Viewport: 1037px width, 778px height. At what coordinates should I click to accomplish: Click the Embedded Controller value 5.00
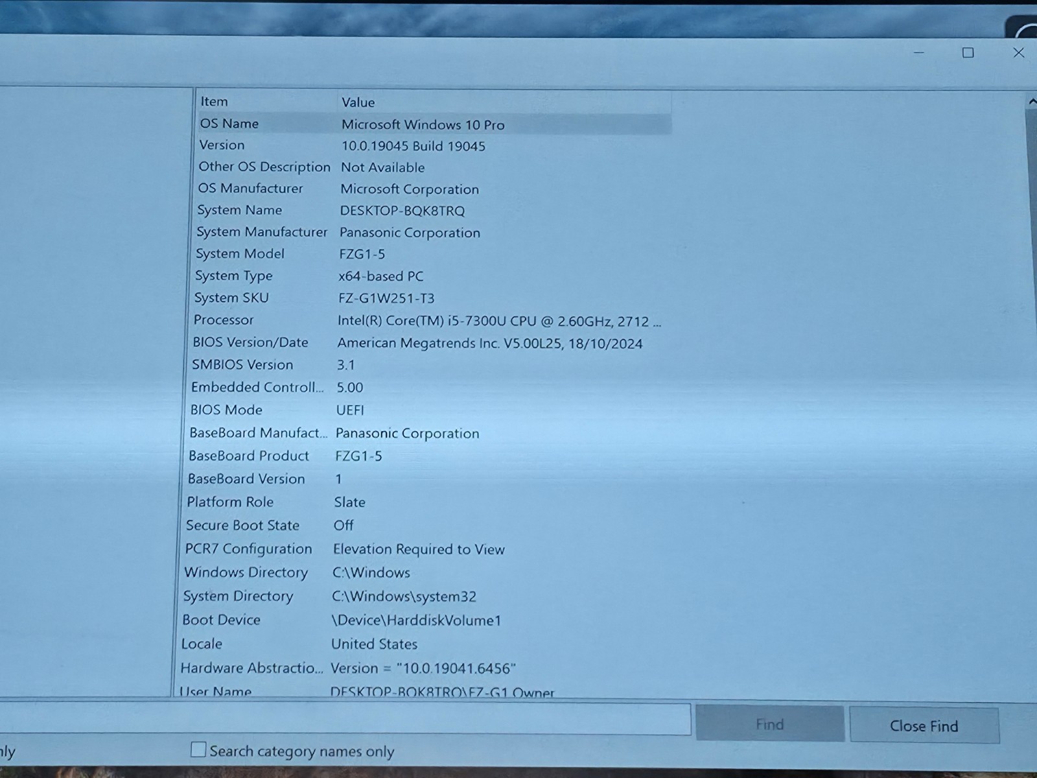pyautogui.click(x=350, y=388)
